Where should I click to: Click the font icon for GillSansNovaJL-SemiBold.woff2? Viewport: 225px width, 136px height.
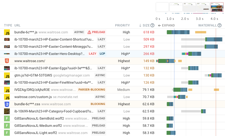(7, 118)
